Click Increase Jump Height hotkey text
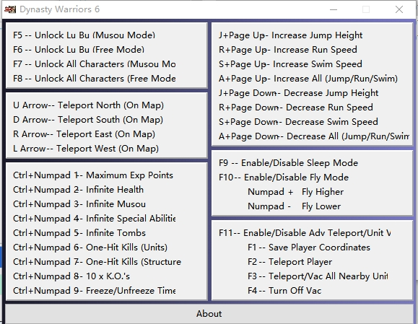This screenshot has height=324, width=418. point(290,35)
